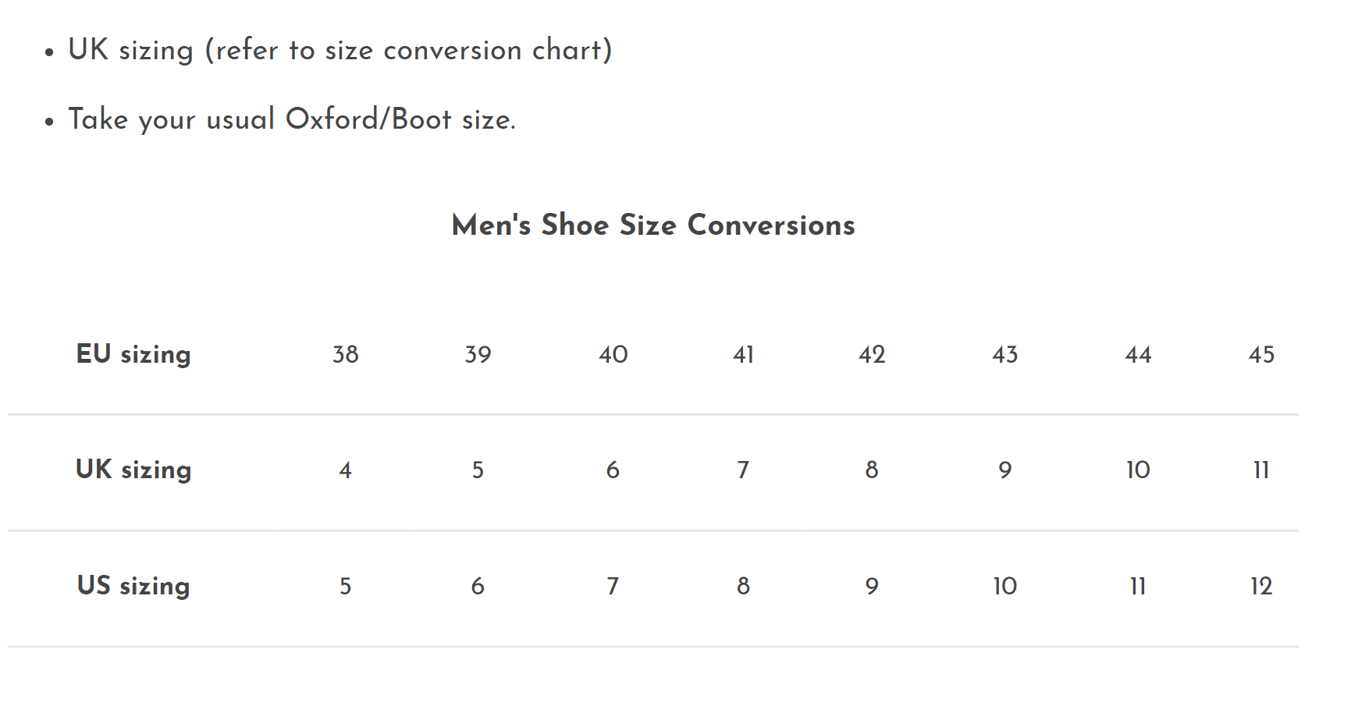This screenshot has width=1351, height=720.
Task: Select US size 12 cell
Action: click(x=1261, y=587)
